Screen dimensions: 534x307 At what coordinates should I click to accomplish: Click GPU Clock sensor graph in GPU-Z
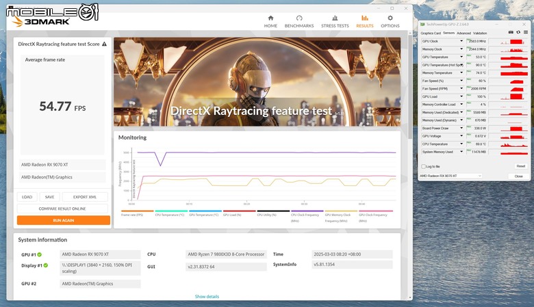[x=509, y=41]
